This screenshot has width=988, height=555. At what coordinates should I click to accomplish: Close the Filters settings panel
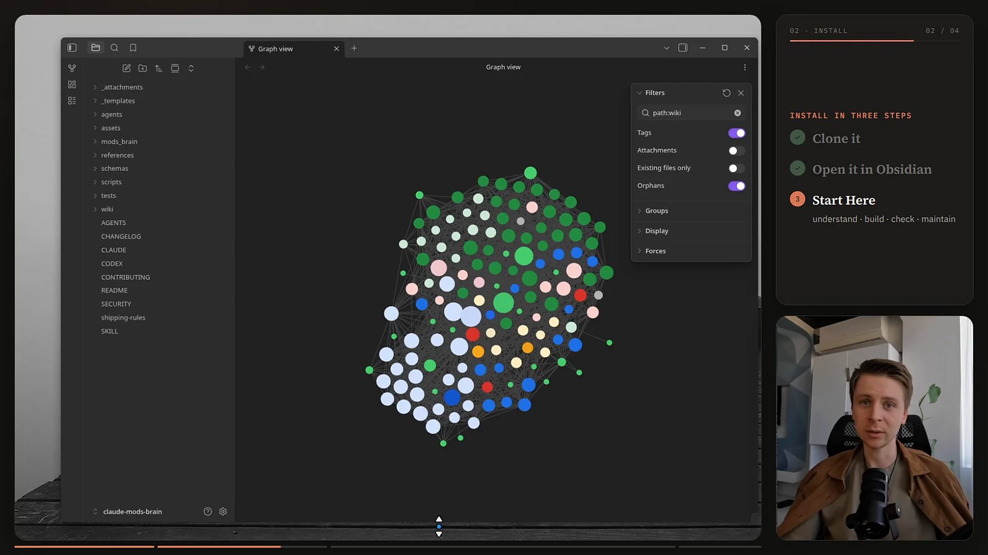(741, 93)
